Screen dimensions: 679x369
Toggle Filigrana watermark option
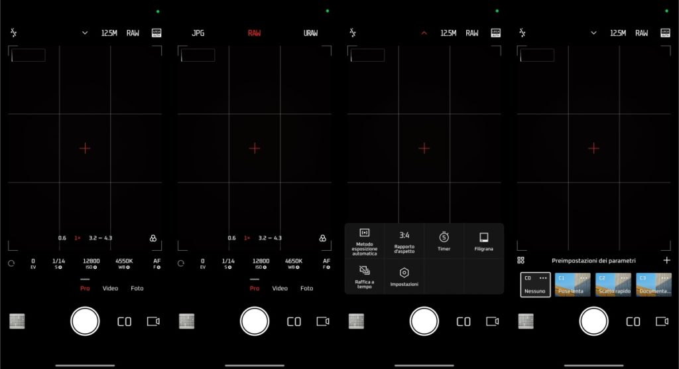[483, 242]
